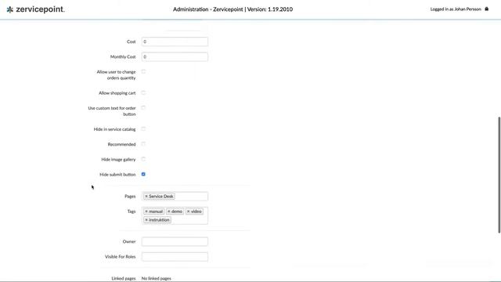The image size is (501, 282).
Task: Enable Allow user to change orders quantity
Action: pos(143,71)
